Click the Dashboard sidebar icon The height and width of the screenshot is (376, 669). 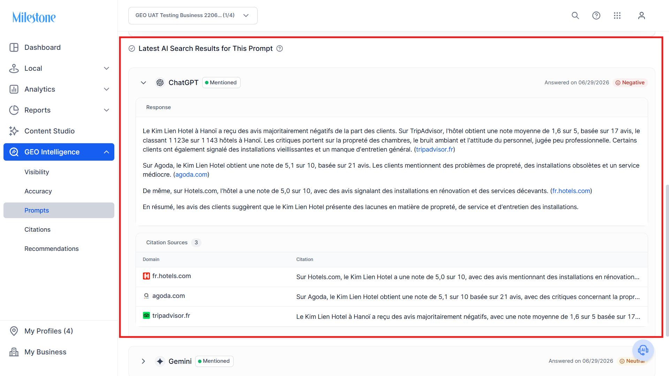pyautogui.click(x=14, y=47)
